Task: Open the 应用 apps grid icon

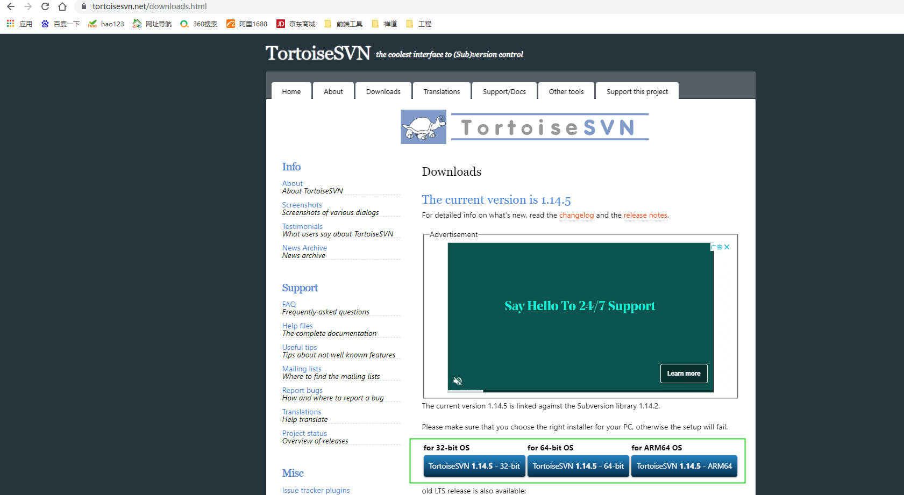Action: point(10,24)
